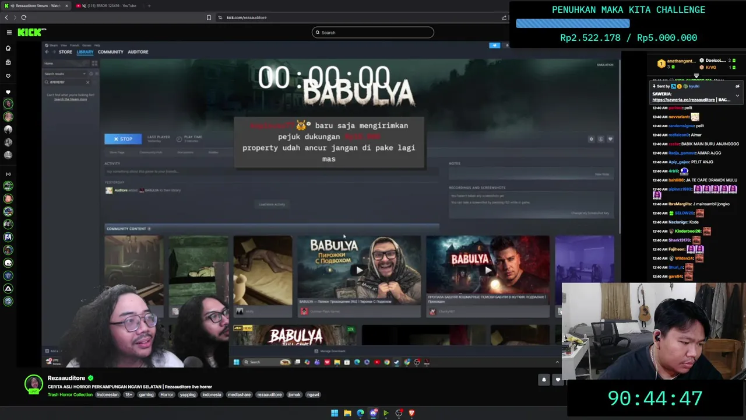Open the Kick hamburger menu
The image size is (746, 420).
[x=9, y=33]
